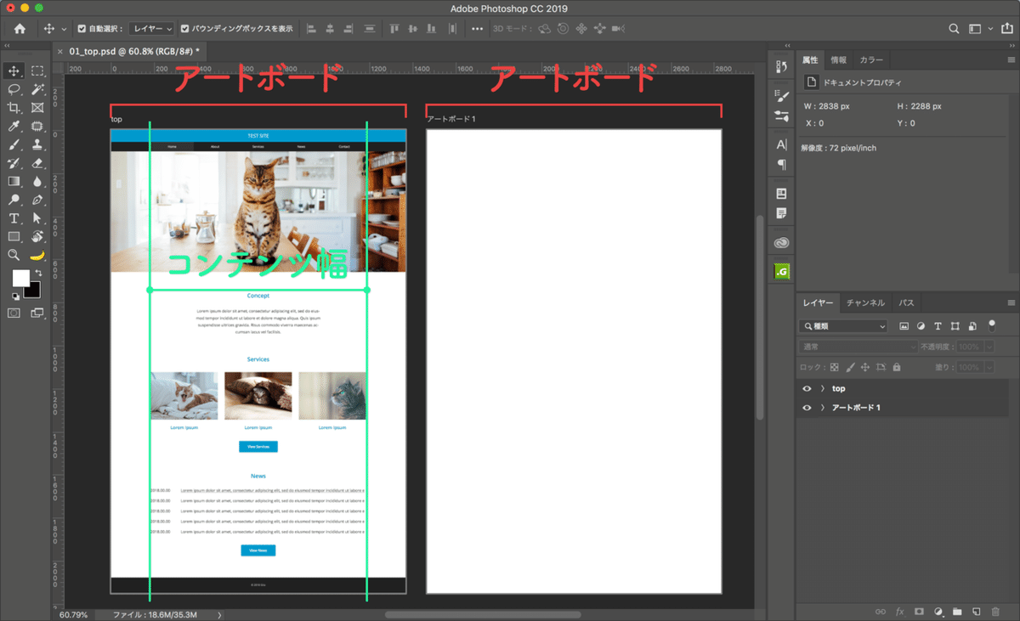Select the Pen tool

[x=37, y=200]
